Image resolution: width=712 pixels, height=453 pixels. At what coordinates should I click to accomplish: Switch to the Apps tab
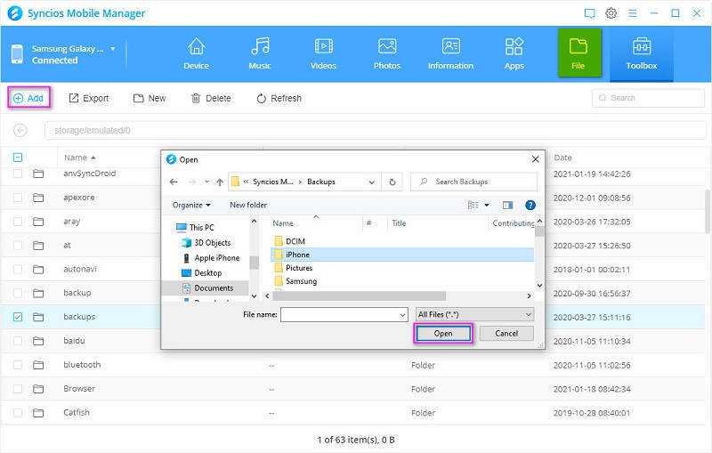[514, 54]
